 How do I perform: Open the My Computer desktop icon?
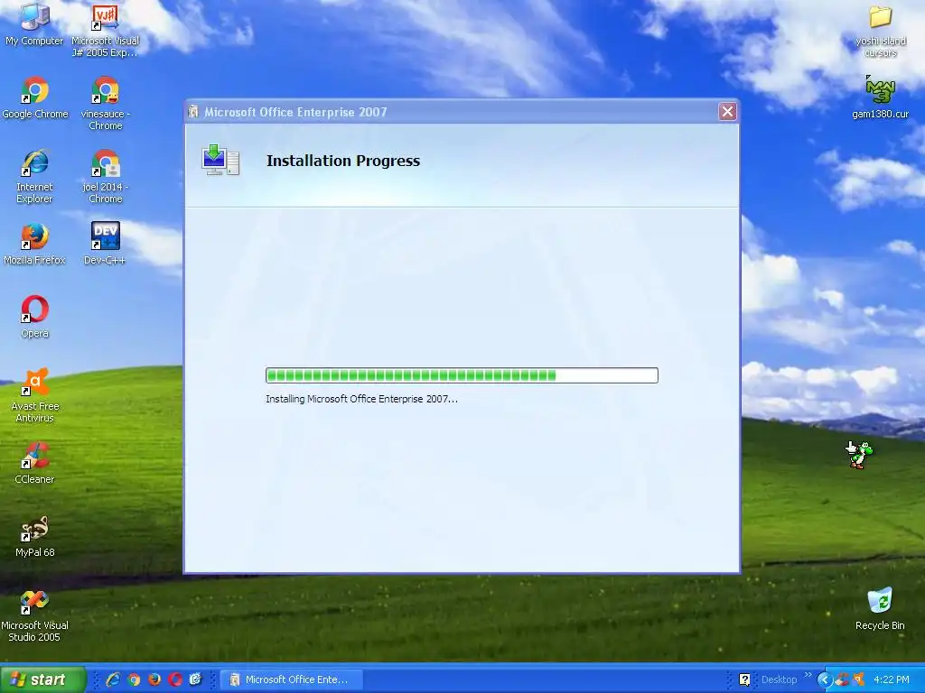pyautogui.click(x=35, y=23)
